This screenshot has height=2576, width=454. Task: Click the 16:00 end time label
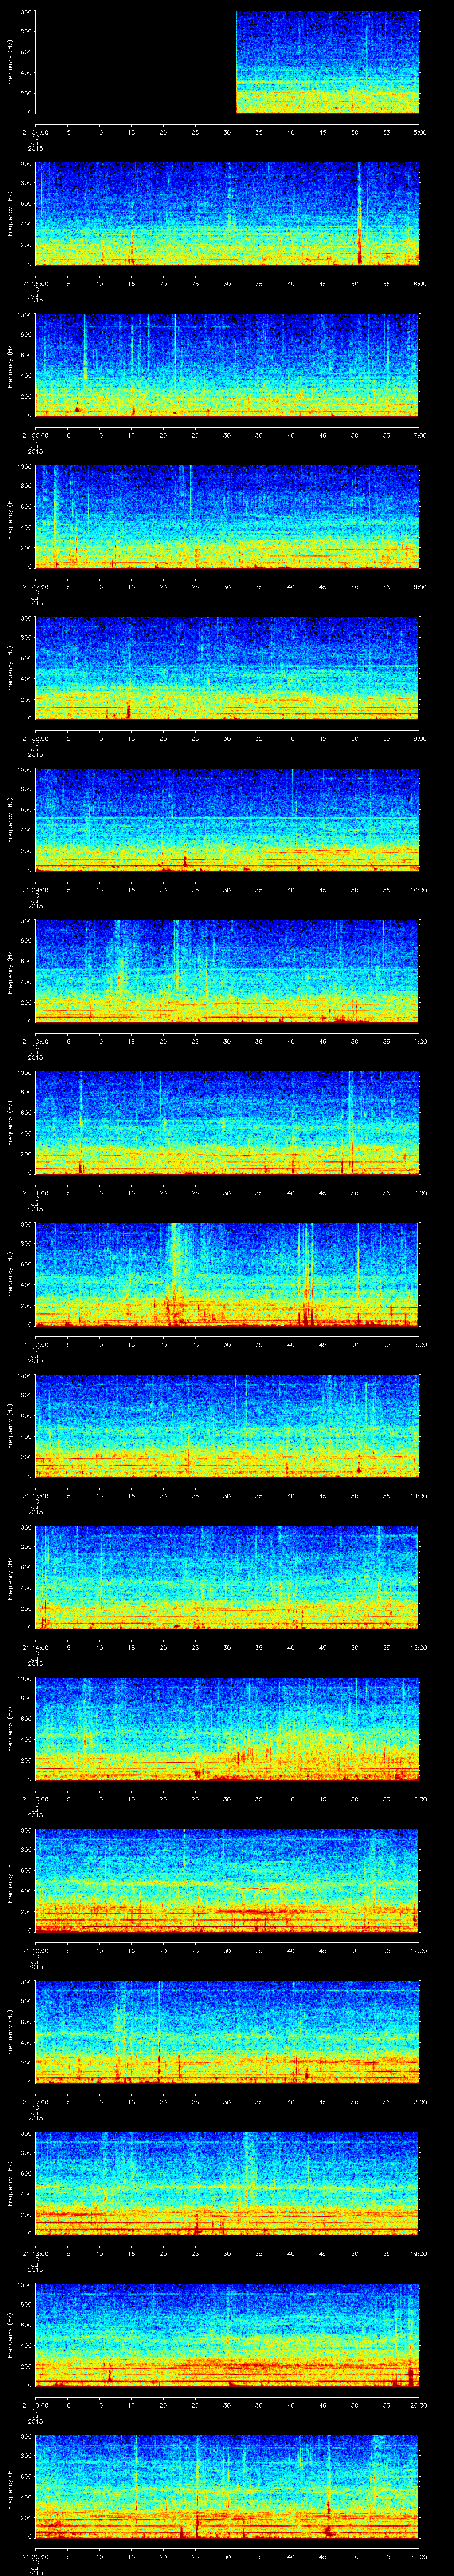418,1799
